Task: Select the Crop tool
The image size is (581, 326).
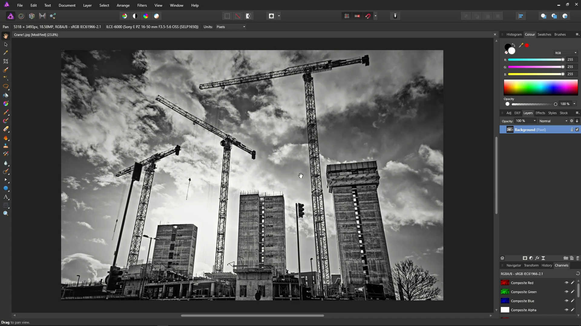Action: [x=6, y=61]
